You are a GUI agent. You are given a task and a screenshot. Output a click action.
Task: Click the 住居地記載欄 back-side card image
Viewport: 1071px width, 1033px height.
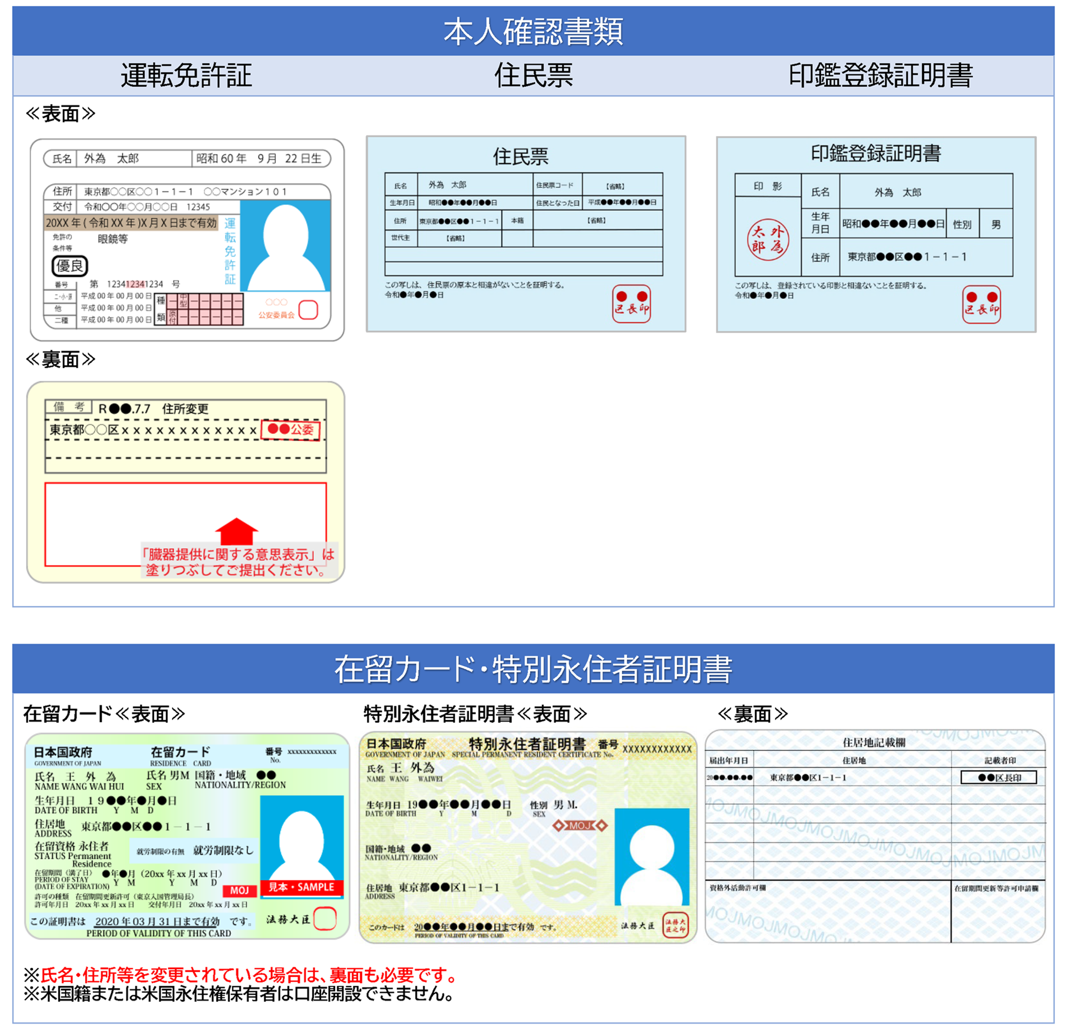click(x=875, y=836)
